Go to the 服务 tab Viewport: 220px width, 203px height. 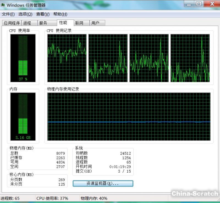pos(43,23)
